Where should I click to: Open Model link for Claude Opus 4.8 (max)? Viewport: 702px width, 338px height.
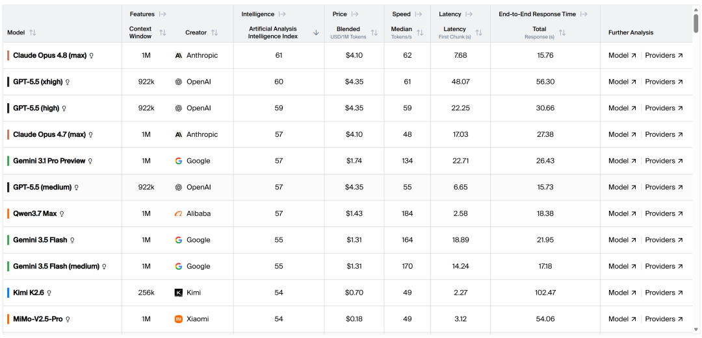pos(622,55)
